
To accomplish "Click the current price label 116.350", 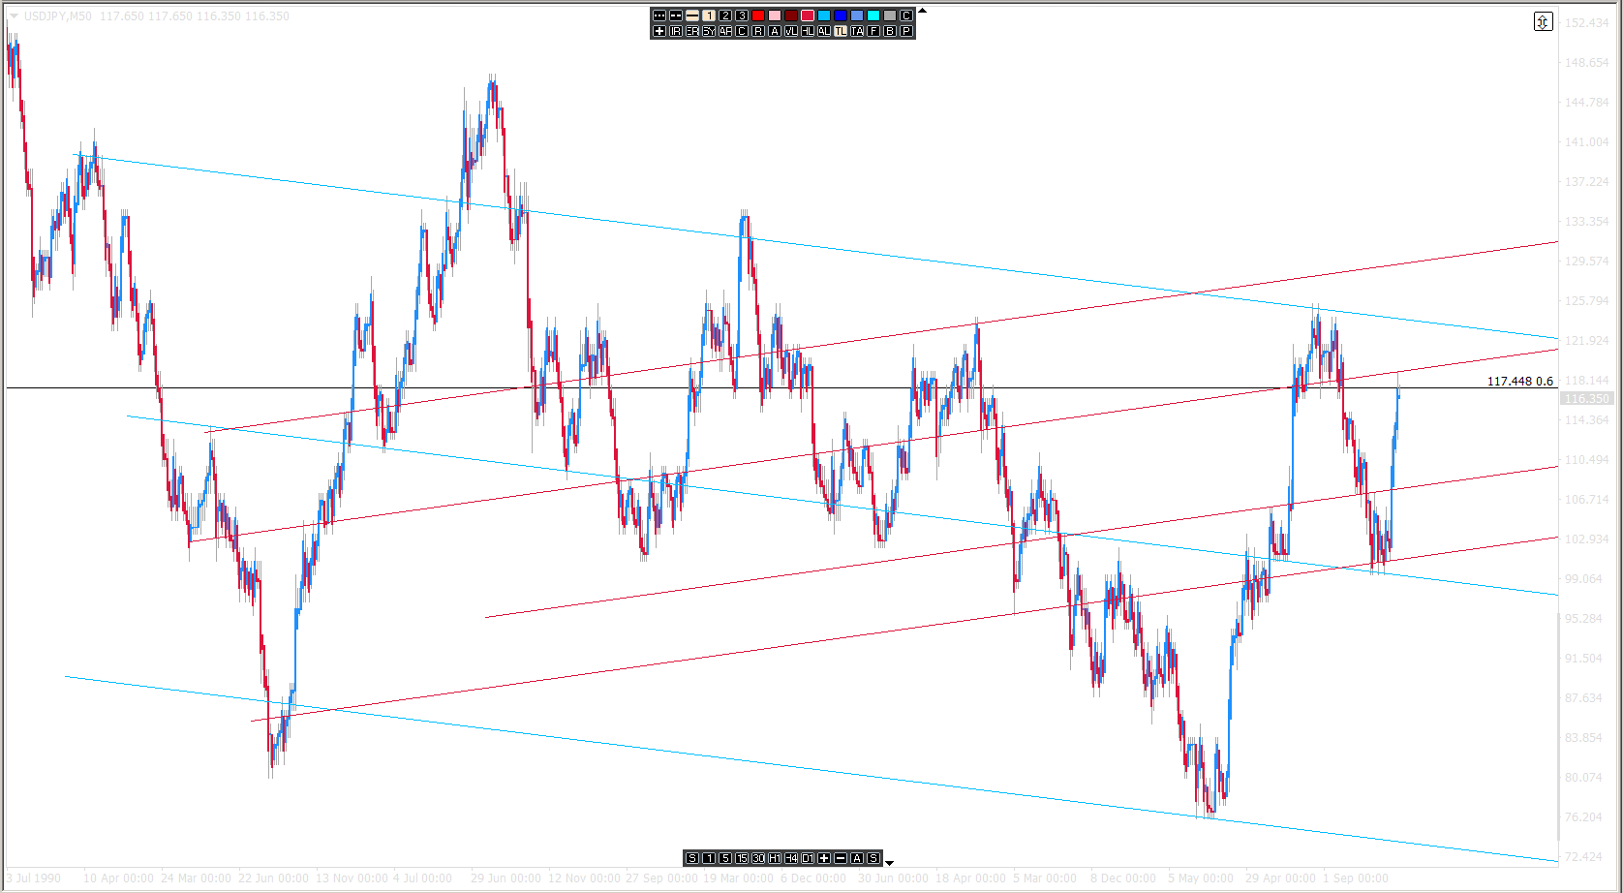I will [1586, 398].
